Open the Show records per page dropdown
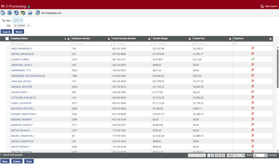Image resolution: width=279 pixels, height=164 pixels. pyautogui.click(x=260, y=155)
